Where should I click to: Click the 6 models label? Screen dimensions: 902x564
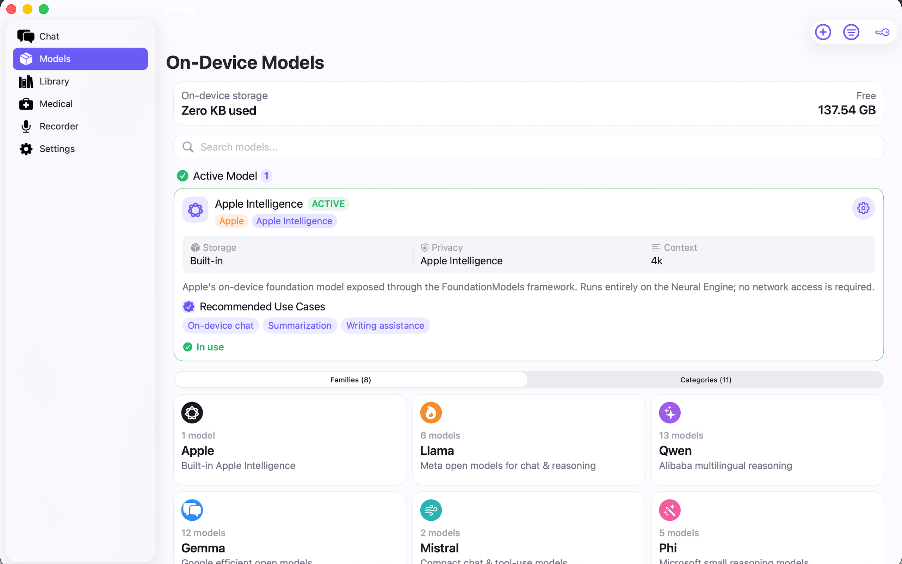tap(440, 435)
